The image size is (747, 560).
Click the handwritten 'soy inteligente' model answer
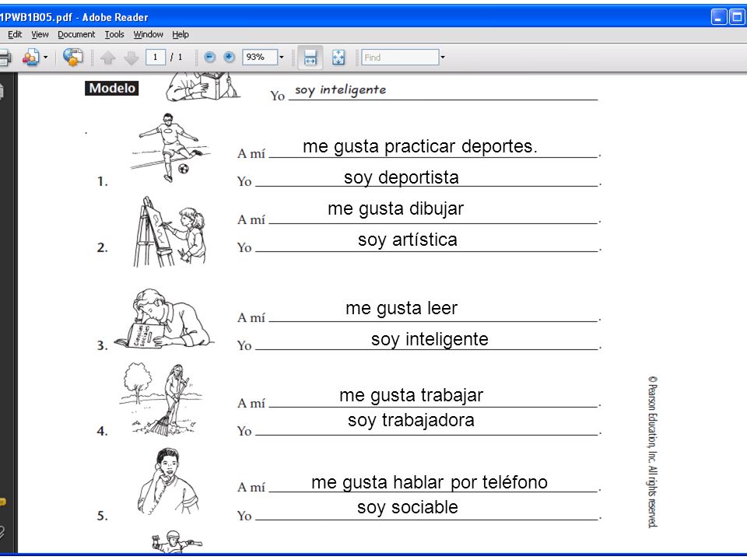pos(340,90)
